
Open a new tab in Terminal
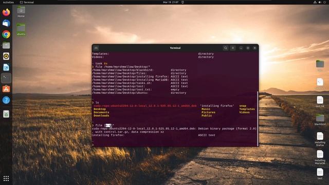[x=96, y=48]
